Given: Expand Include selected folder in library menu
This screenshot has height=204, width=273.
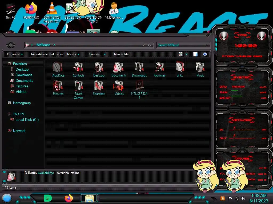Looking at the screenshot, I should [55, 54].
